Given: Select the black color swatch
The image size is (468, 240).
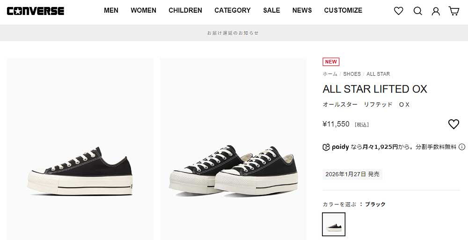Looking at the screenshot, I should [334, 224].
